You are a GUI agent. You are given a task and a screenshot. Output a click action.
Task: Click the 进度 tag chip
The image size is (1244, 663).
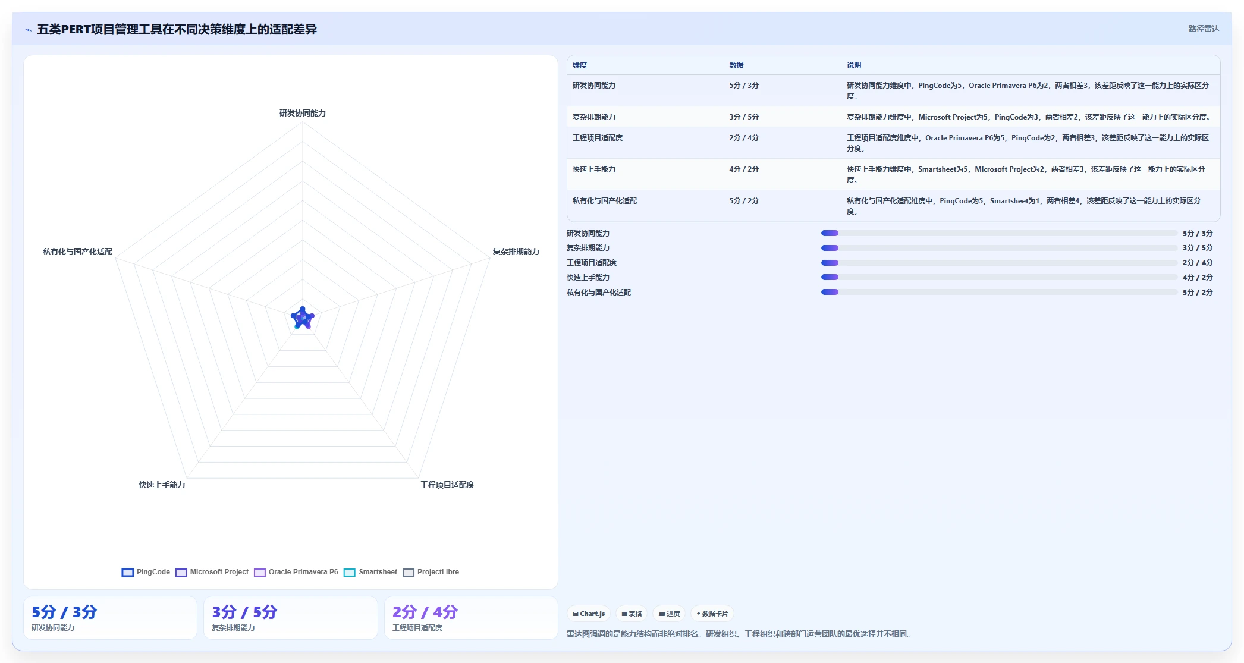pos(669,614)
